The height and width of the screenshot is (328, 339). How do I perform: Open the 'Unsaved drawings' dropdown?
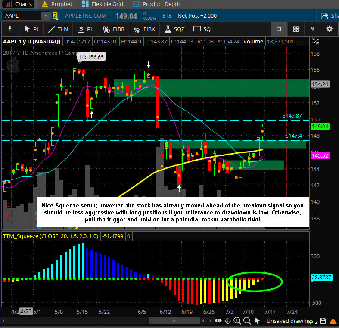(292, 321)
